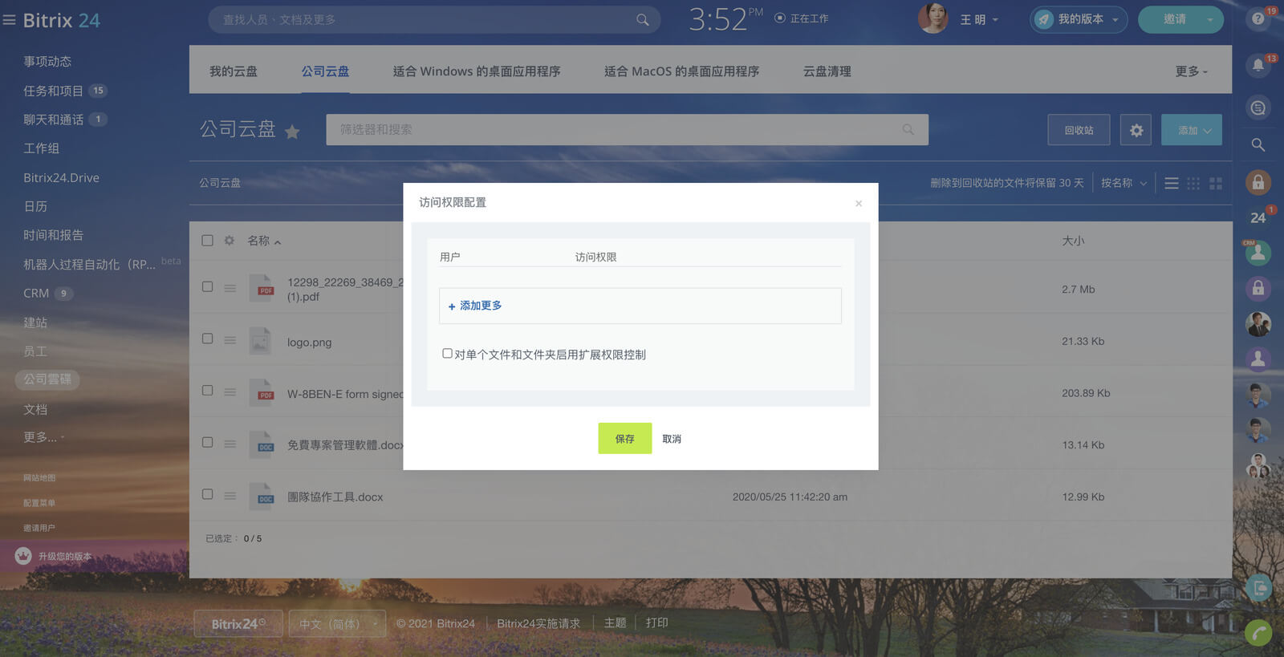Click user avatar of 王明
The height and width of the screenshot is (657, 1284).
click(x=933, y=18)
